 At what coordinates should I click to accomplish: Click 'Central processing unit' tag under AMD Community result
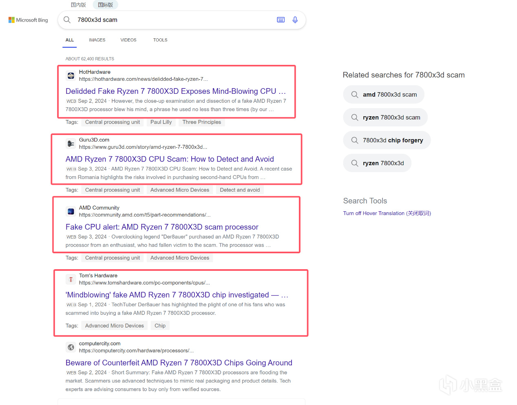coord(113,258)
